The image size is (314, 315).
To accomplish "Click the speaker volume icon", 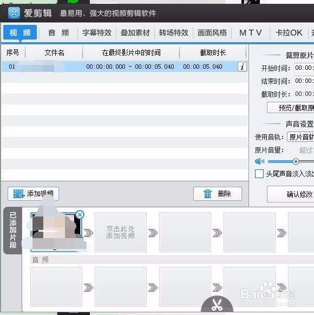I will pos(259,161).
